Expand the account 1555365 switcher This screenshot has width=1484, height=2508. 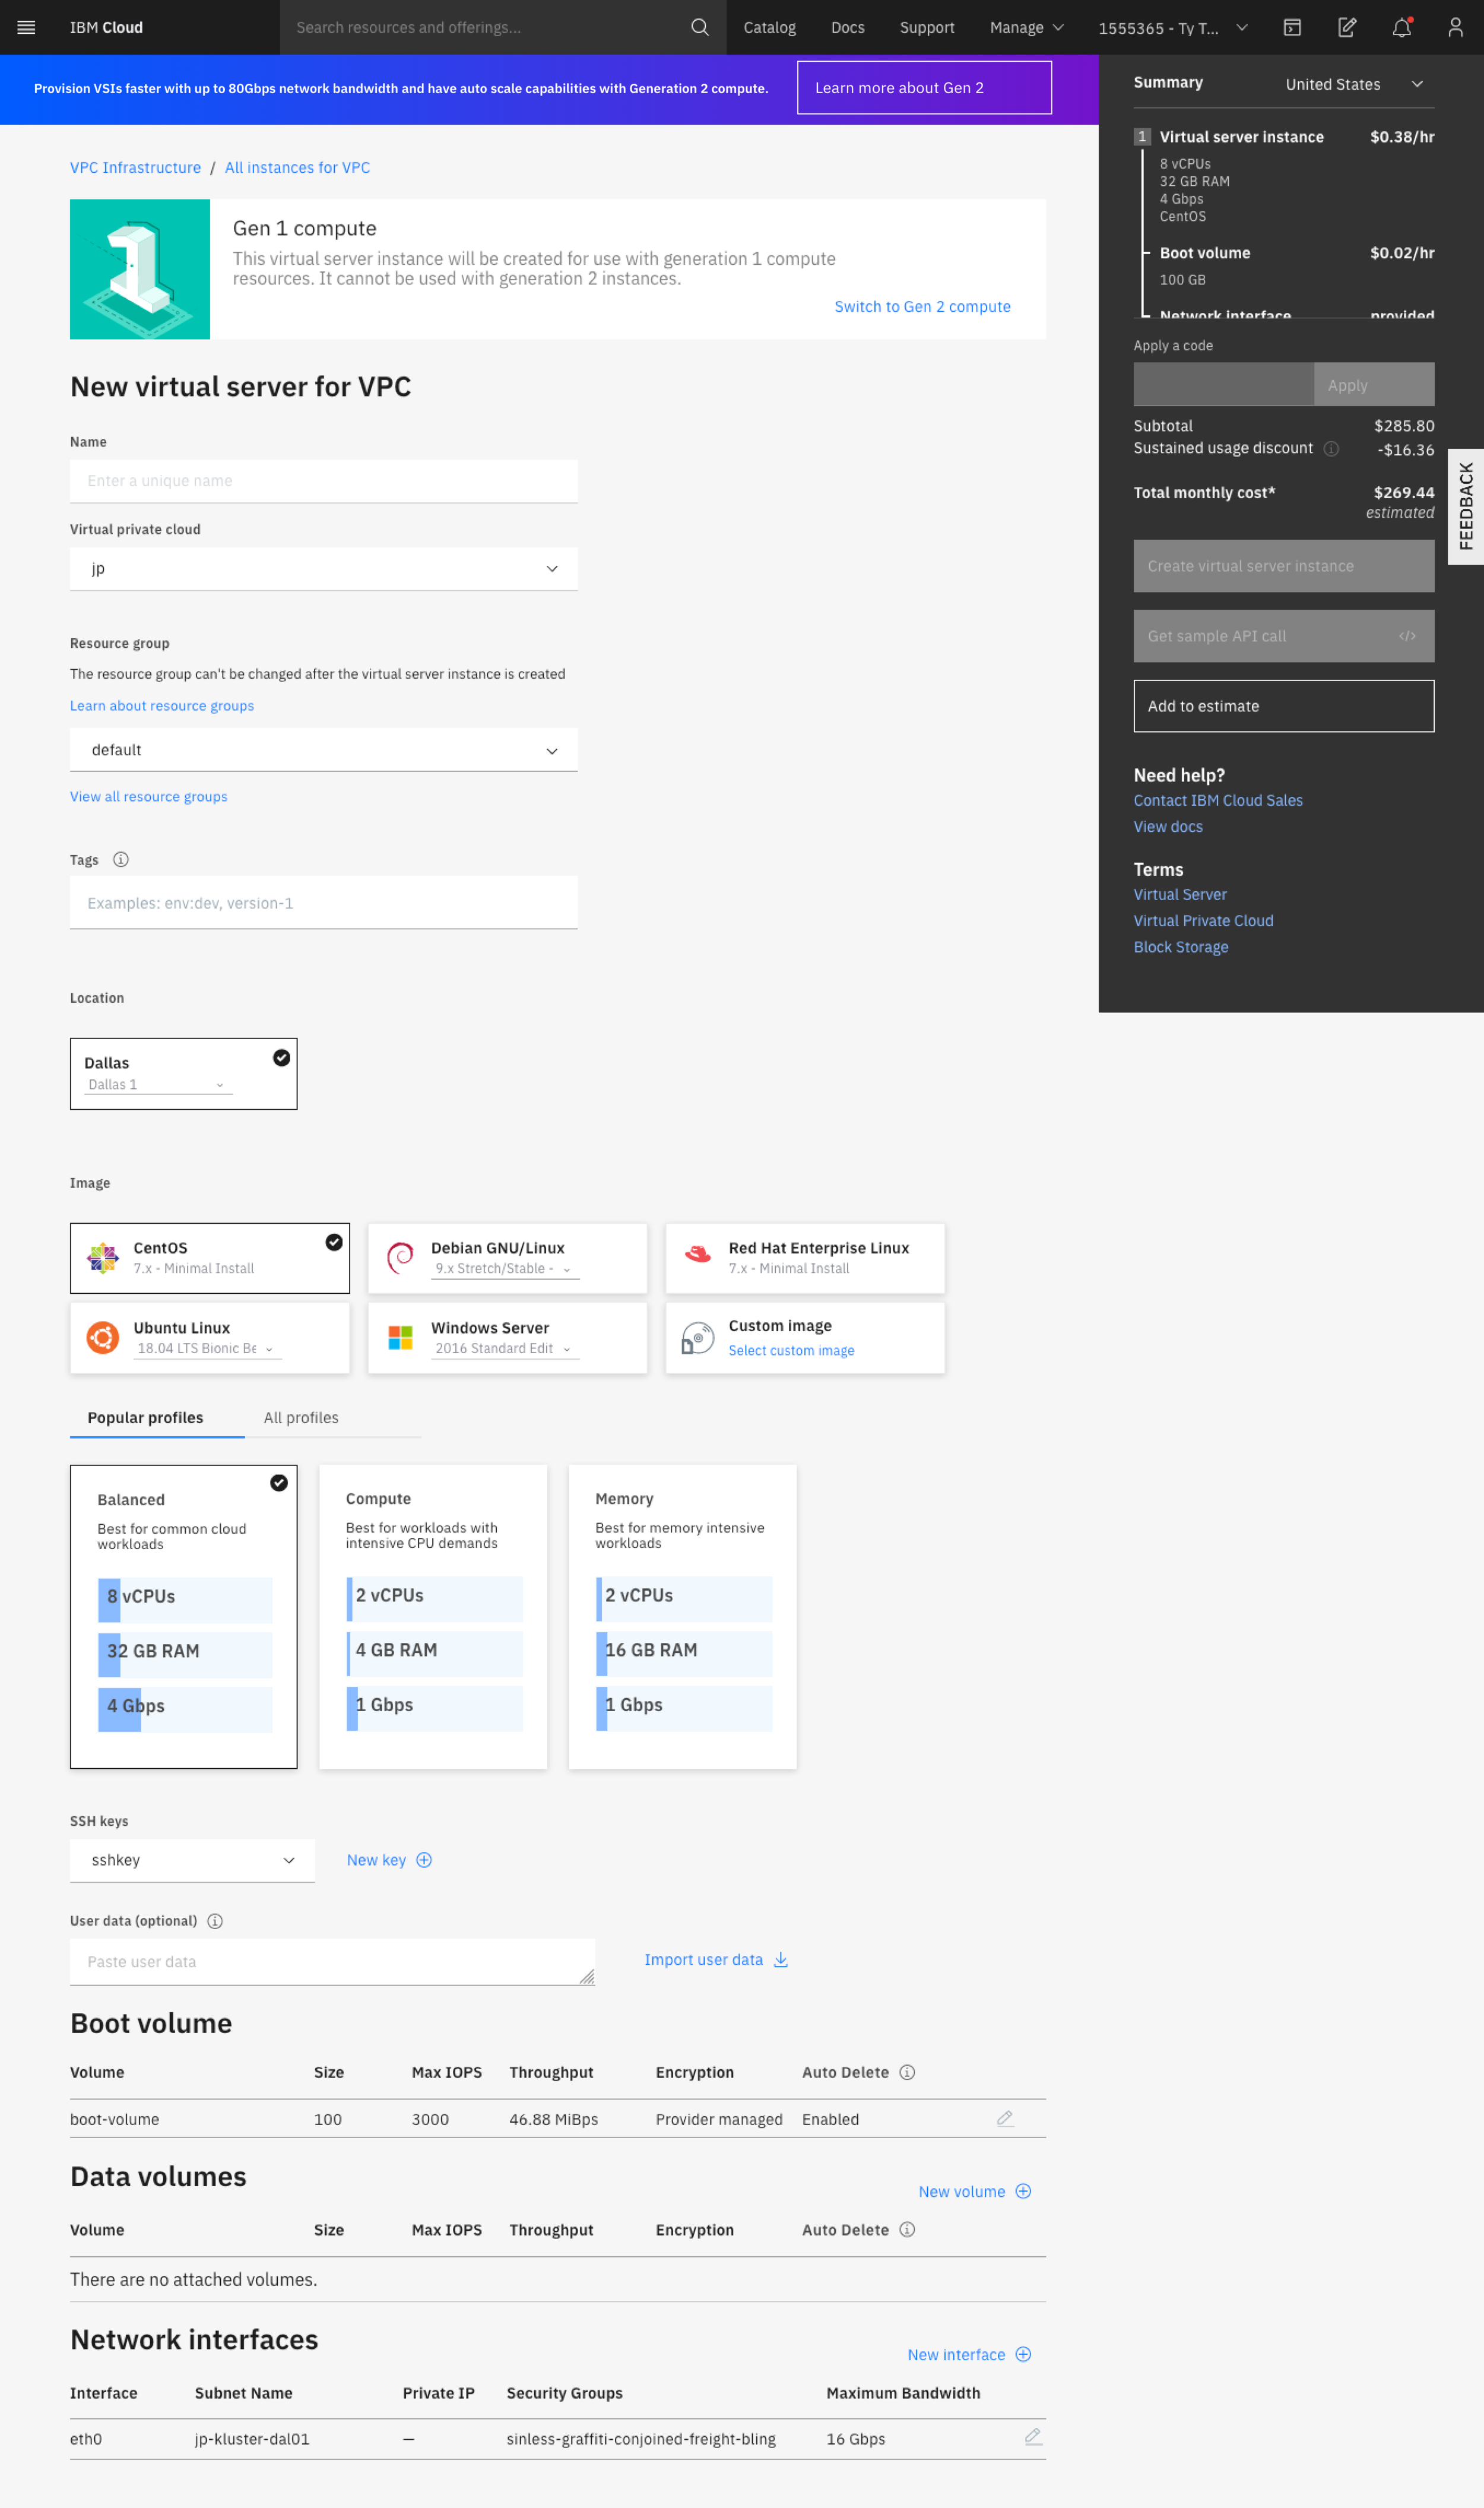(1173, 27)
